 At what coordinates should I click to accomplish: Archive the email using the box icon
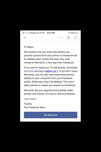tap(76, 37)
